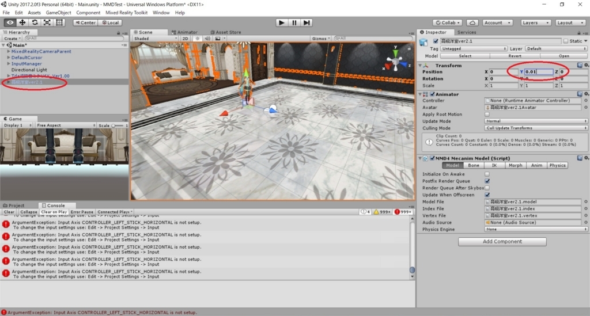Open the Layer Default dropdown
The width and height of the screenshot is (590, 316).
pos(556,48)
